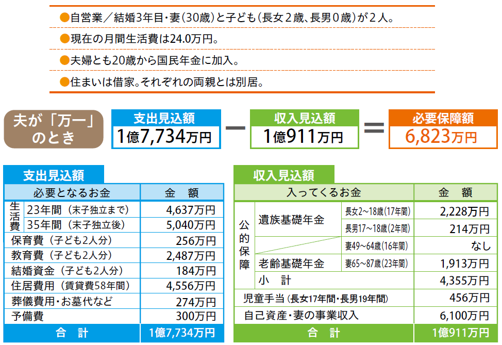Screen dimensions: 502x345
Task: Click the 妻49～64歳(16年間) cell
Action: [x=377, y=245]
